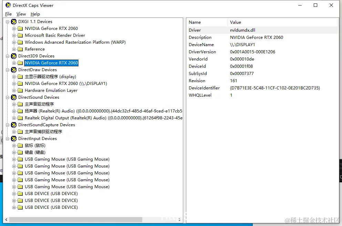Click folder icon of Microsoft Basic Render Driver

[20, 35]
